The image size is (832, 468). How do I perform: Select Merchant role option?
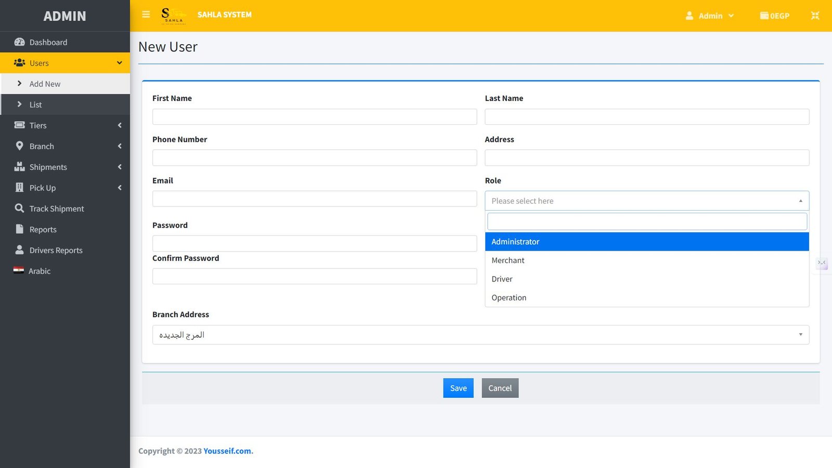(x=647, y=261)
